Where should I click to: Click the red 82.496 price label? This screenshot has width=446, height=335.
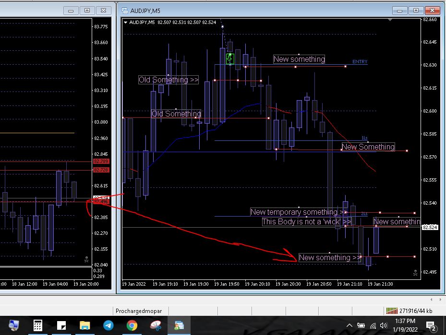click(101, 202)
